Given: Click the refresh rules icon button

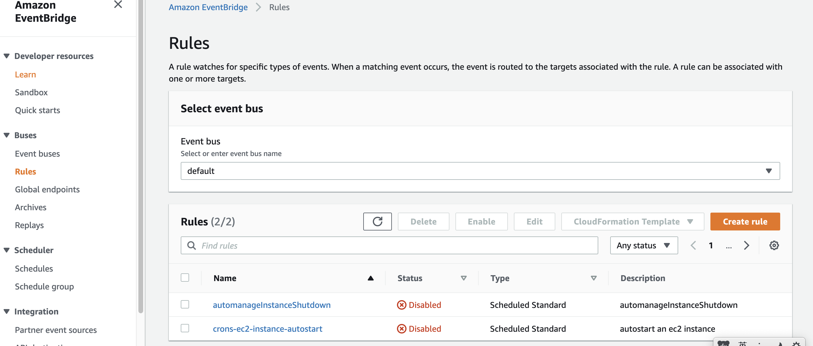Looking at the screenshot, I should [377, 222].
